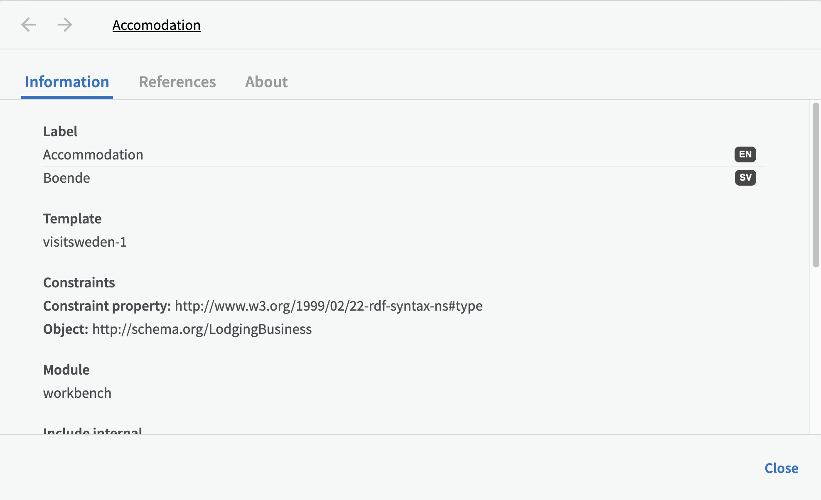
Task: Click the SV language badge
Action: coord(745,178)
